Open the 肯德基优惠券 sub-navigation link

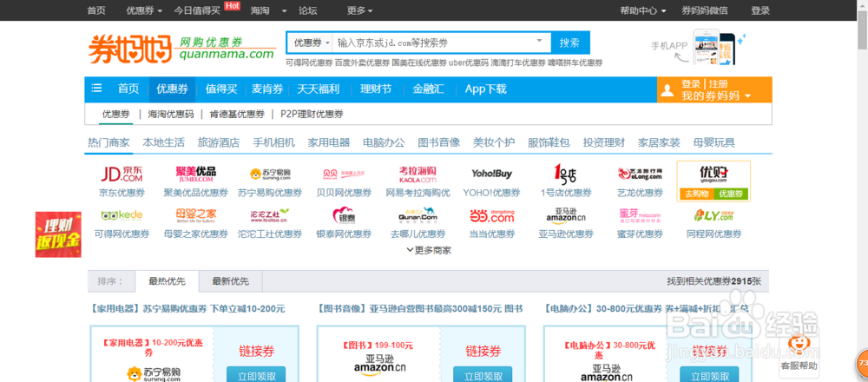[237, 115]
